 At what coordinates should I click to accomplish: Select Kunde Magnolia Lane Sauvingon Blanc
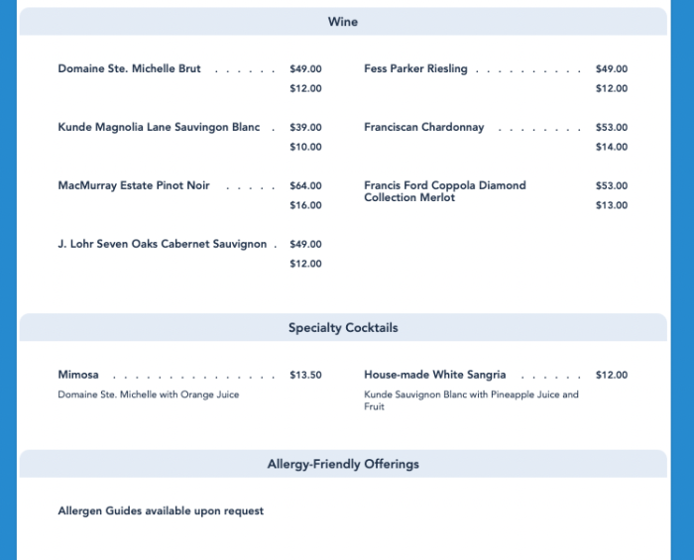pyautogui.click(x=160, y=128)
